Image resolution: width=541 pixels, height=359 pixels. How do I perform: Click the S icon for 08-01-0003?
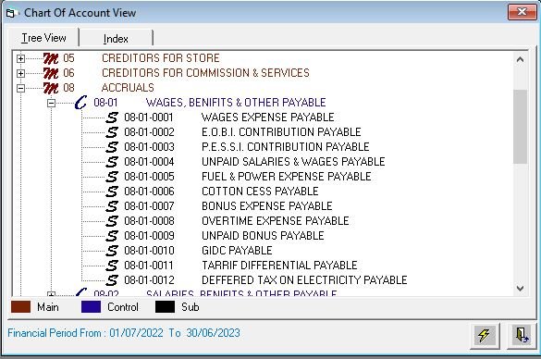click(x=112, y=147)
